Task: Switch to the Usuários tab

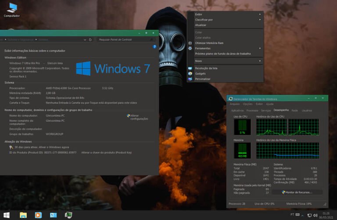Action: point(307,110)
